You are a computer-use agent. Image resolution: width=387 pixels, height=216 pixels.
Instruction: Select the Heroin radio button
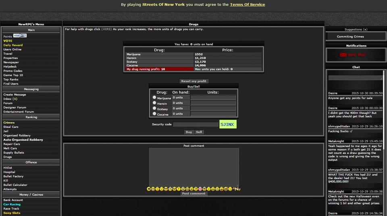coord(154,103)
